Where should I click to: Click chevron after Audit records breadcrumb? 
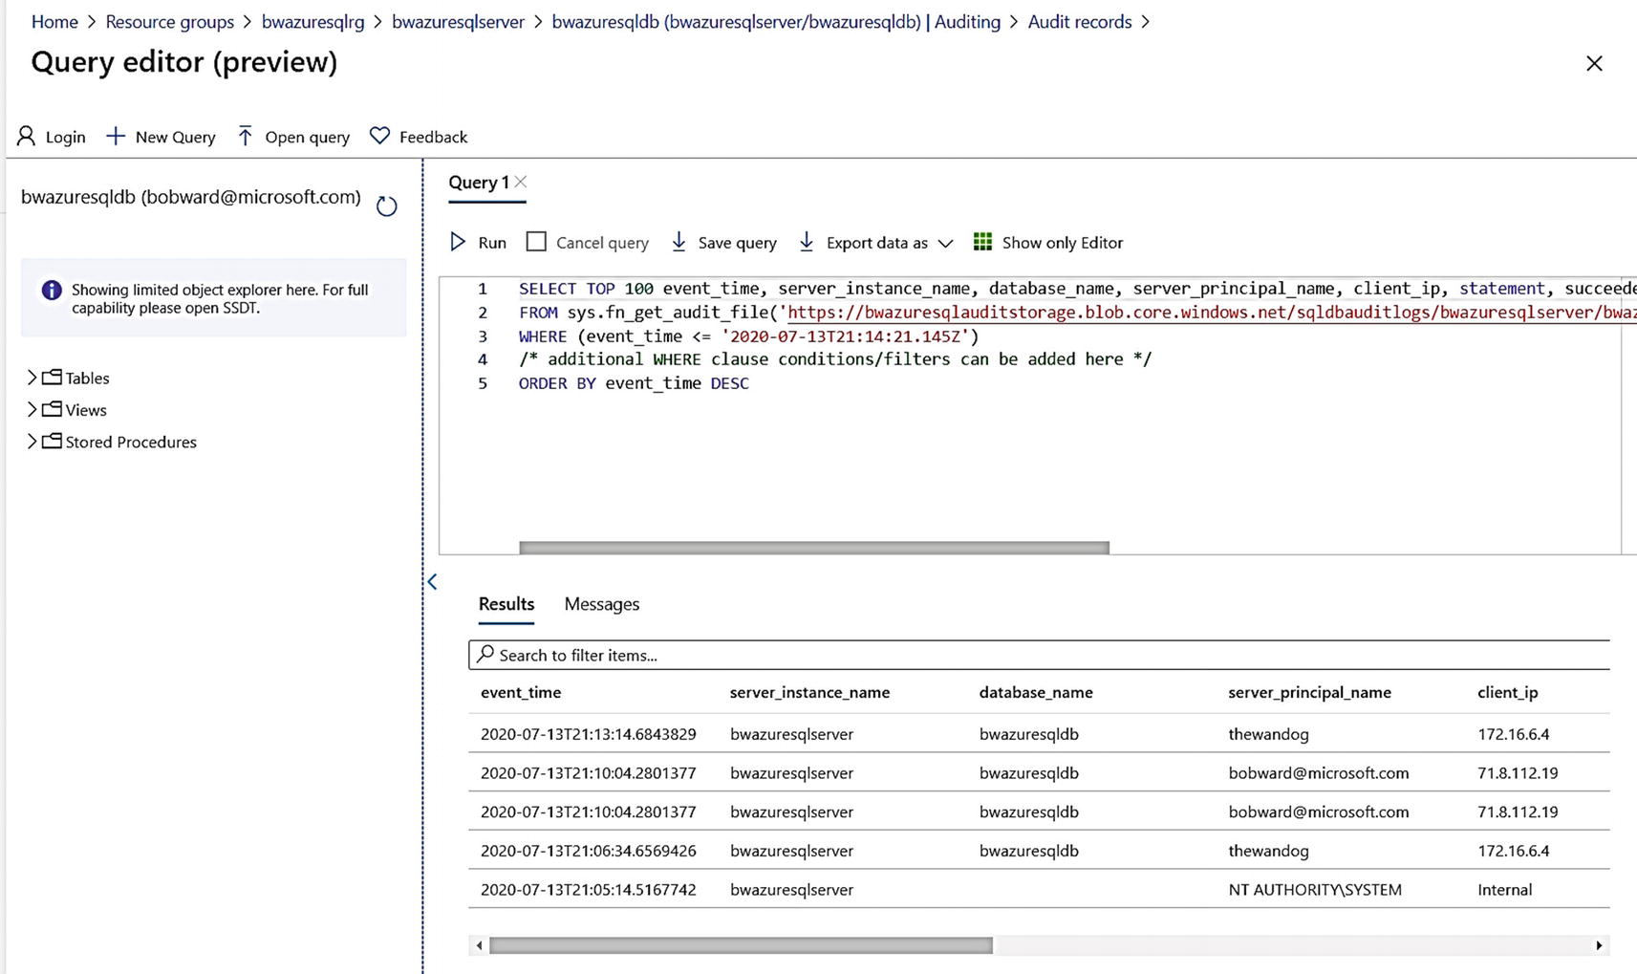click(x=1146, y=22)
